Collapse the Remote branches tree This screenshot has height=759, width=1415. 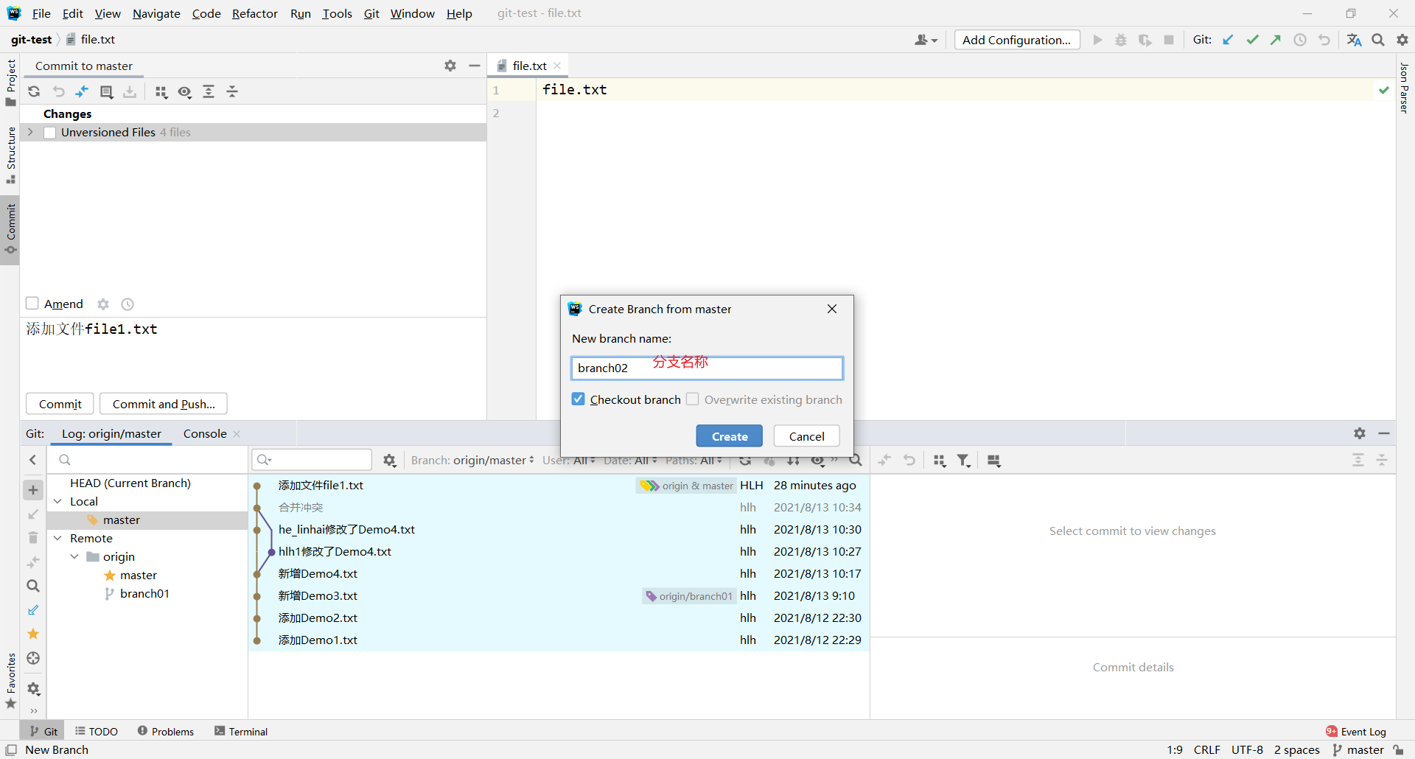click(57, 538)
